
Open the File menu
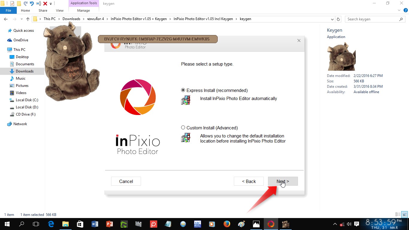[8, 10]
